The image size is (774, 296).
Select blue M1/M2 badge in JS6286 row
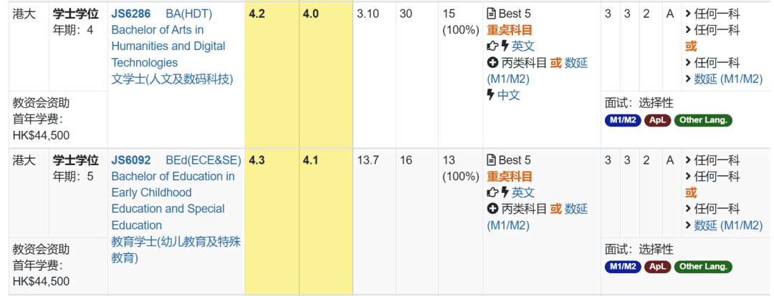623,120
